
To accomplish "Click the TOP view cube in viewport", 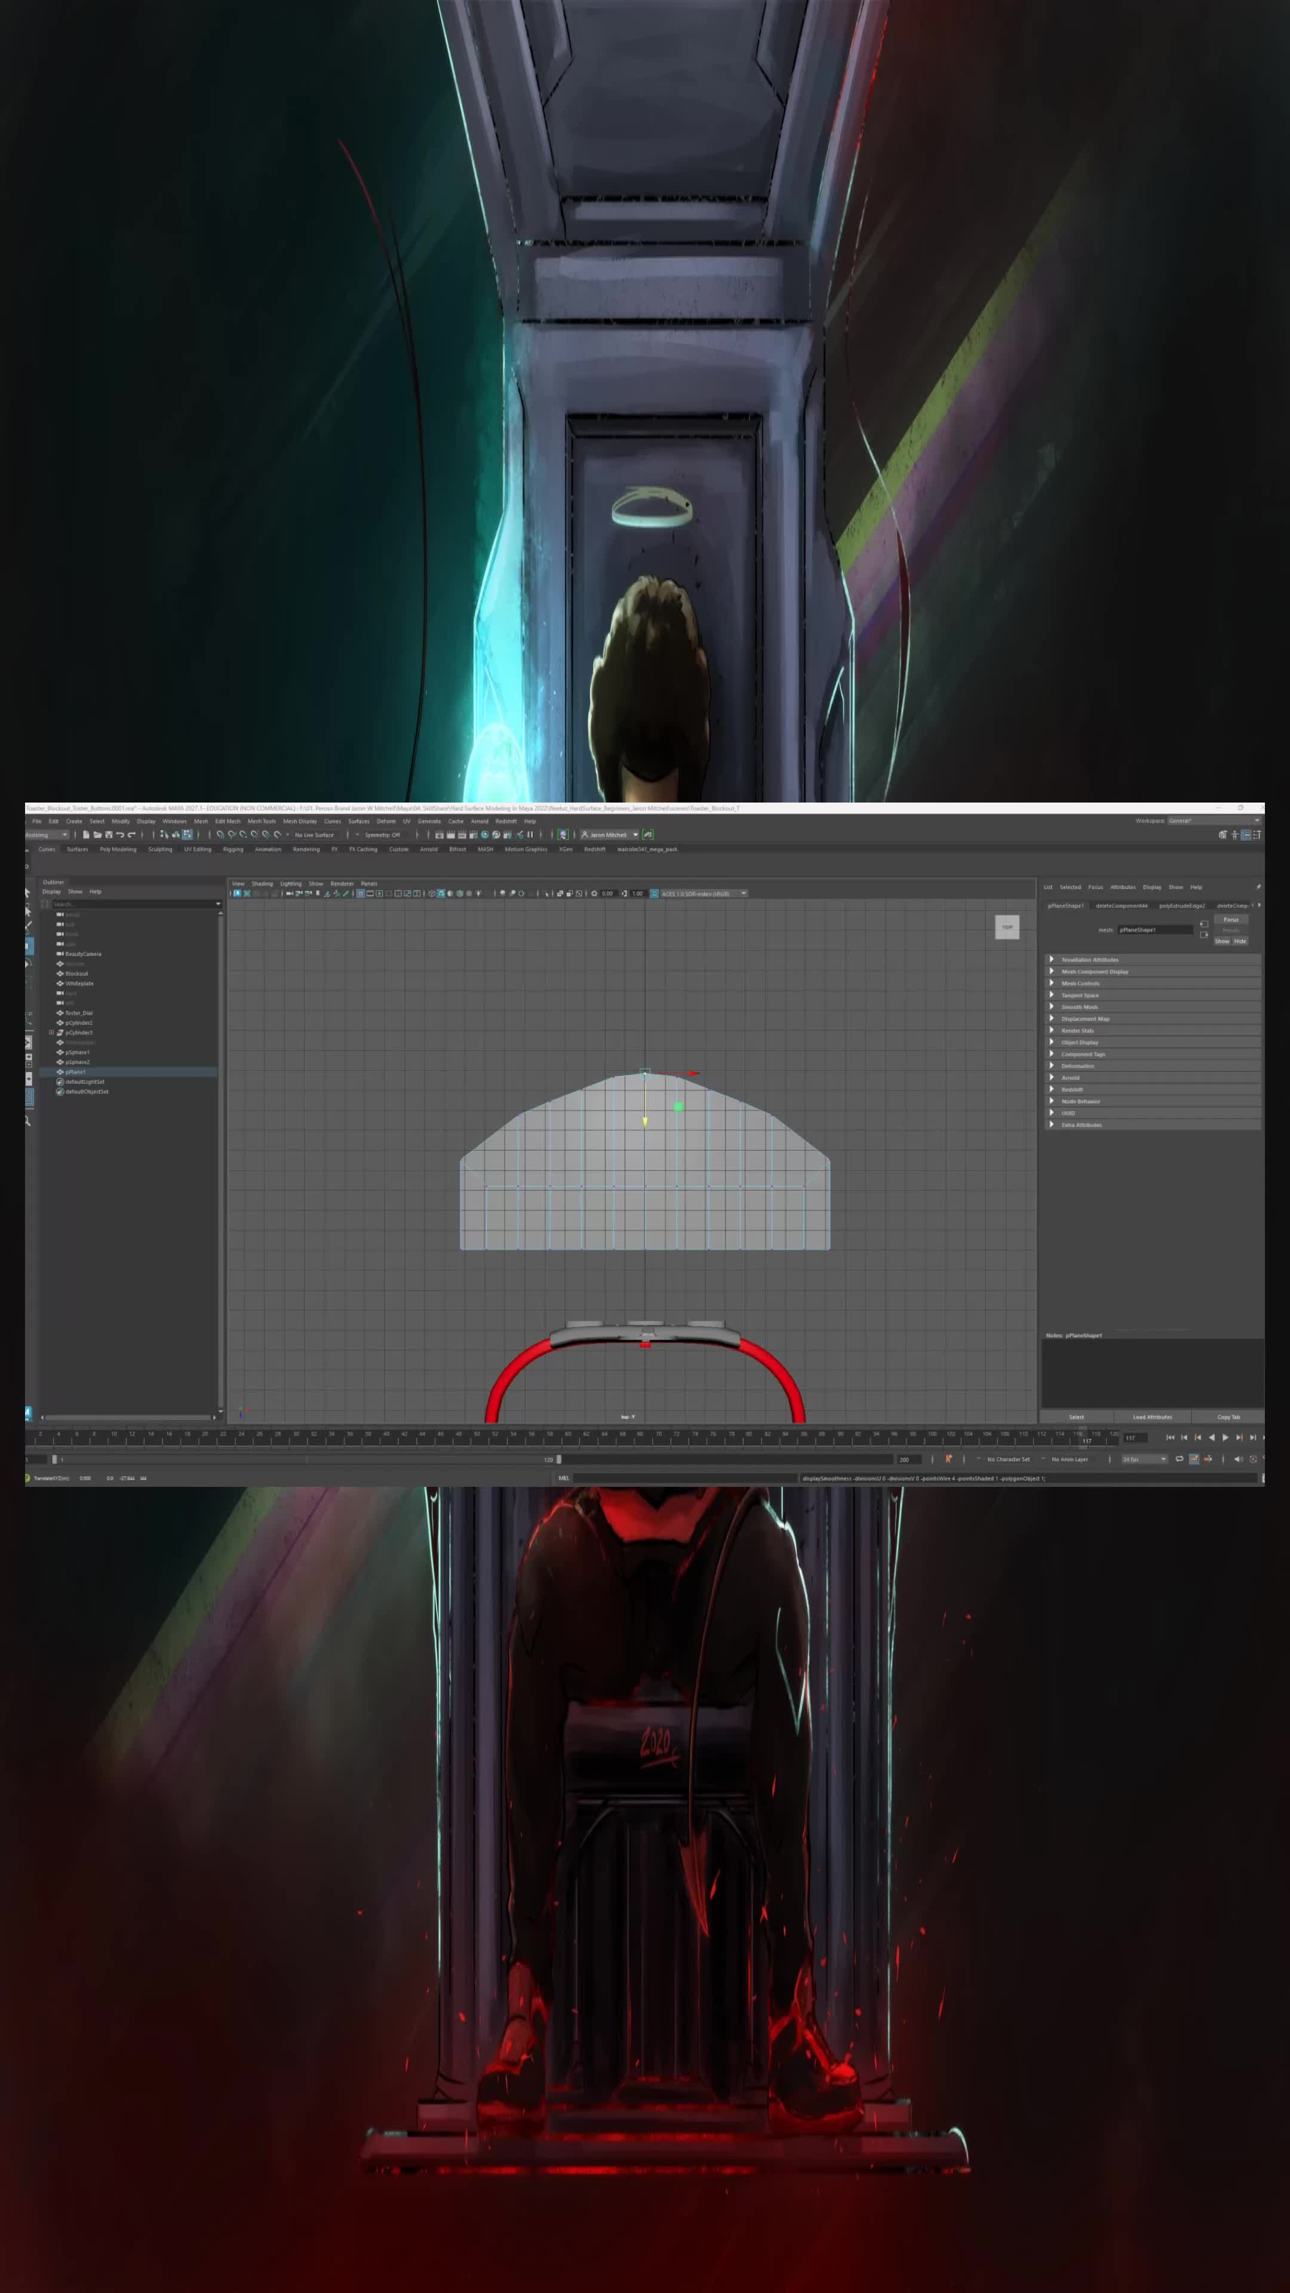I will 1007,927.
